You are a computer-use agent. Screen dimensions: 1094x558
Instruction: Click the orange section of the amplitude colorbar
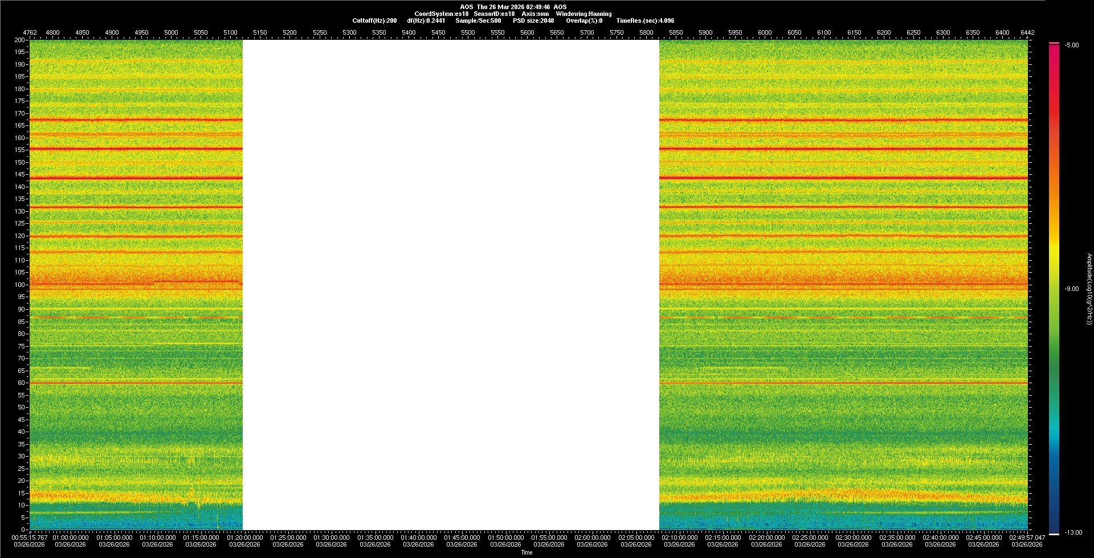click(1054, 188)
